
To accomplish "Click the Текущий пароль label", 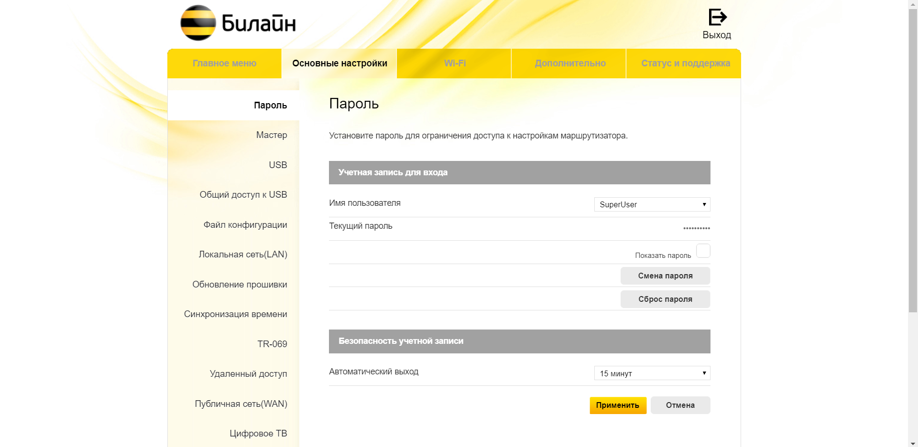I will [x=361, y=226].
